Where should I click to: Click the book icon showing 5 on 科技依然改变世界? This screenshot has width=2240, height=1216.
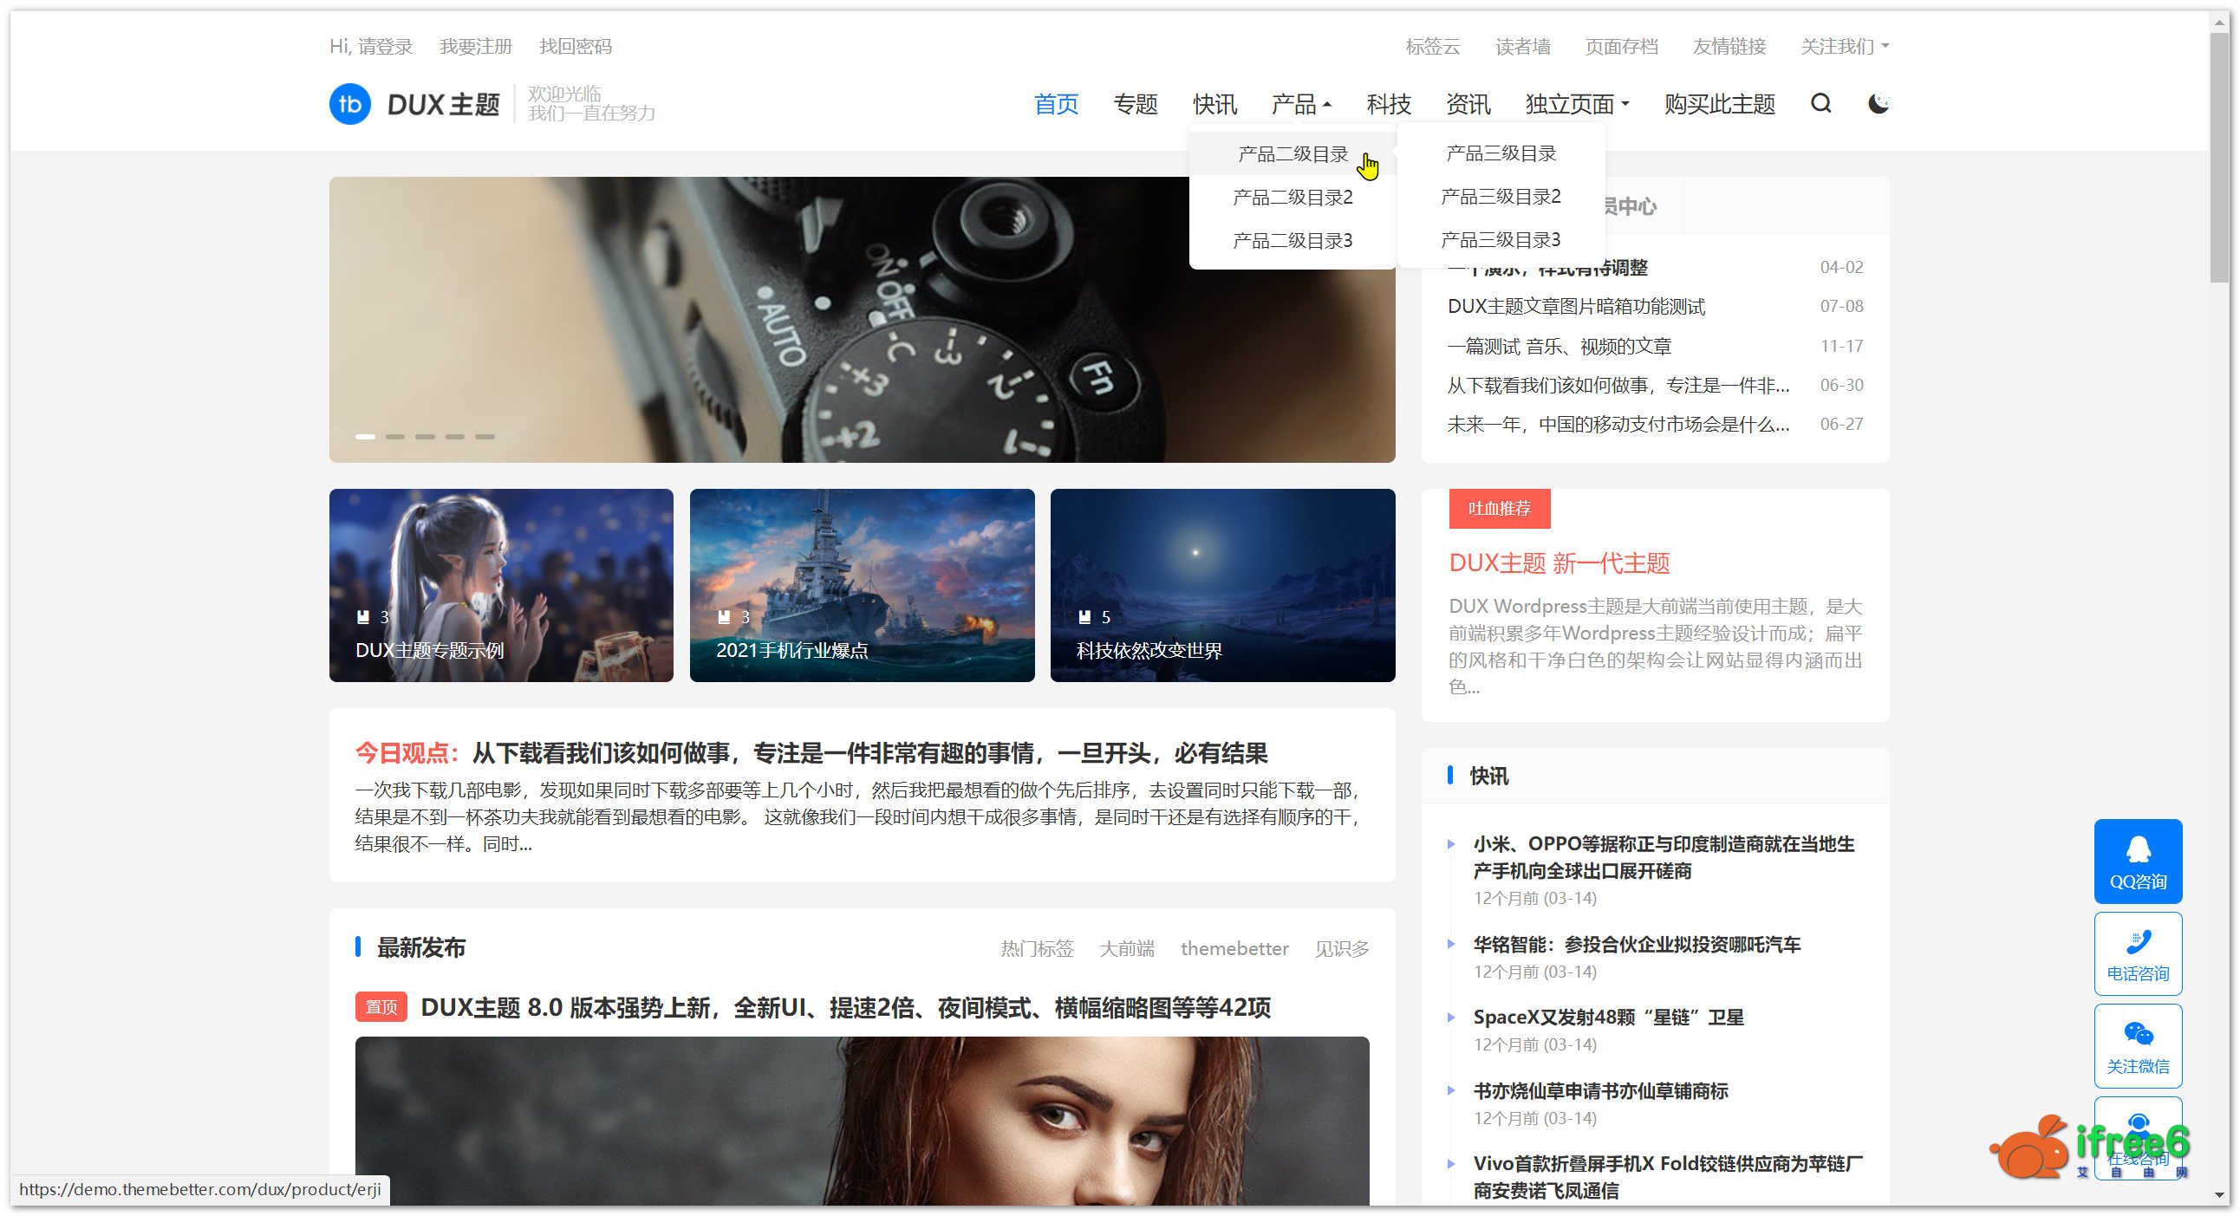[1086, 616]
